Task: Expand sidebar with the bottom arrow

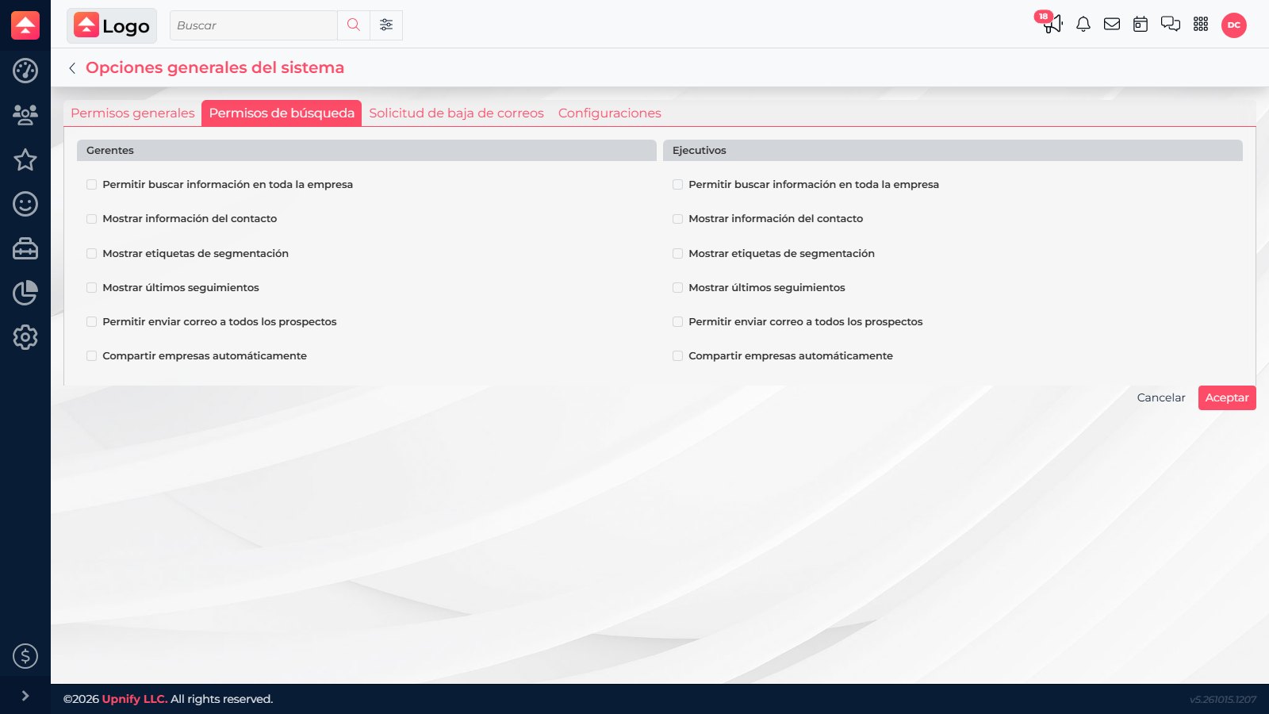Action: pos(25,696)
